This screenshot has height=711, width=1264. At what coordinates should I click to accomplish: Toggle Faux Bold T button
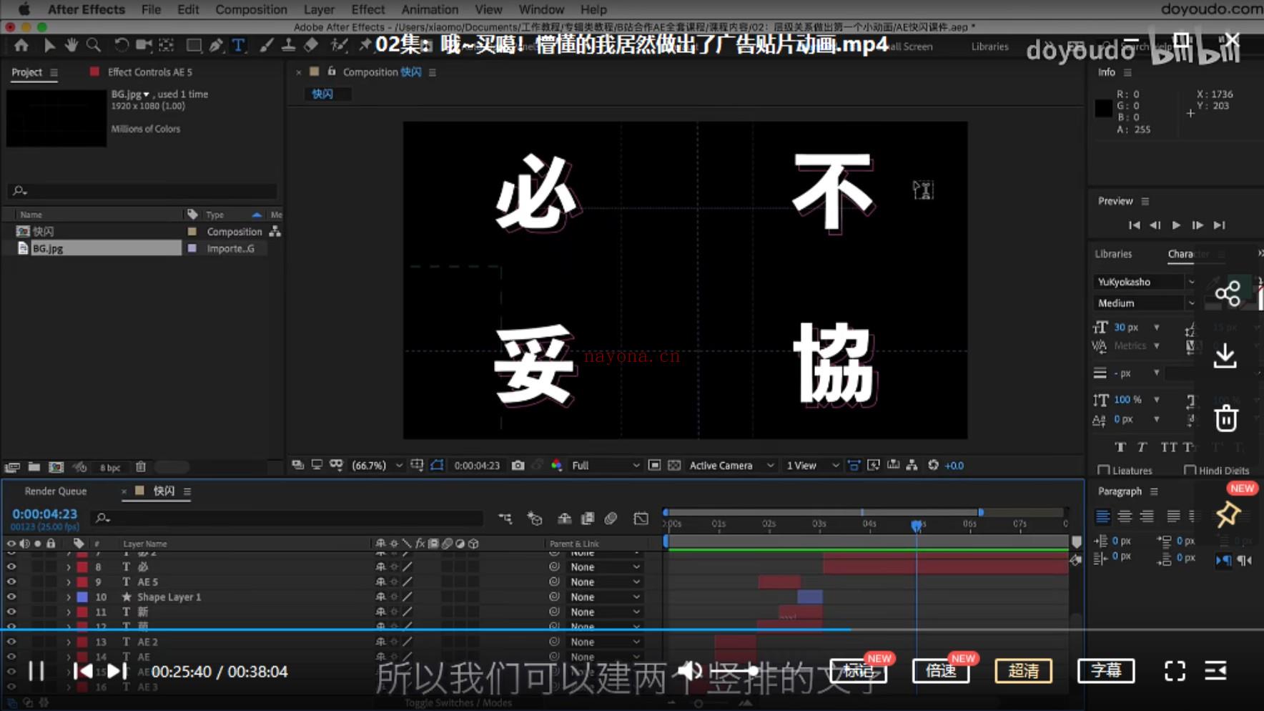[1120, 447]
